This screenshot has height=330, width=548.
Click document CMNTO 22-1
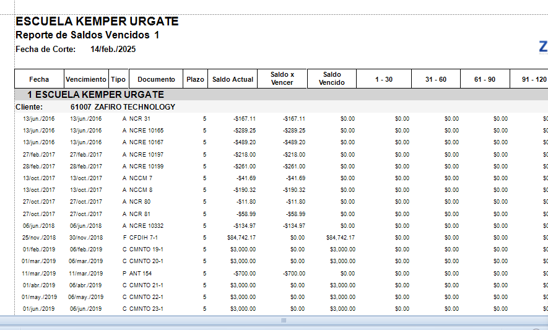[146, 297]
